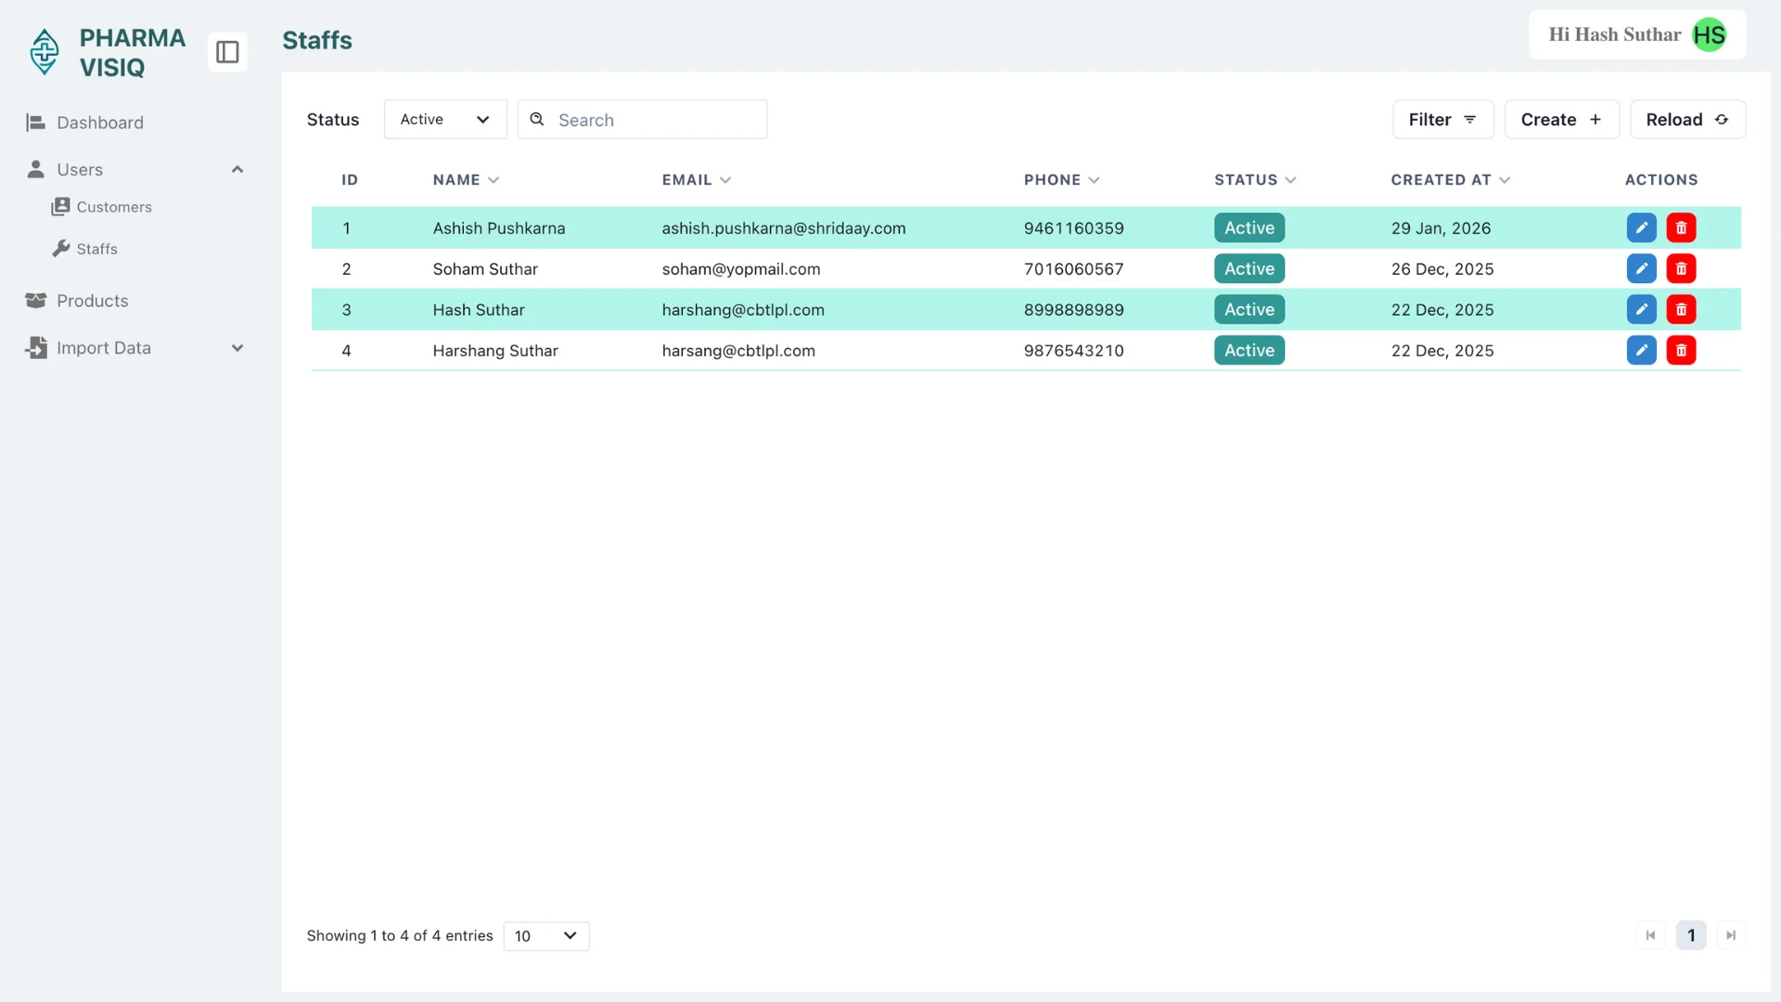The height and width of the screenshot is (1002, 1781).
Task: Click edit pencil icon for Ashish Pushkarna
Action: 1641,228
